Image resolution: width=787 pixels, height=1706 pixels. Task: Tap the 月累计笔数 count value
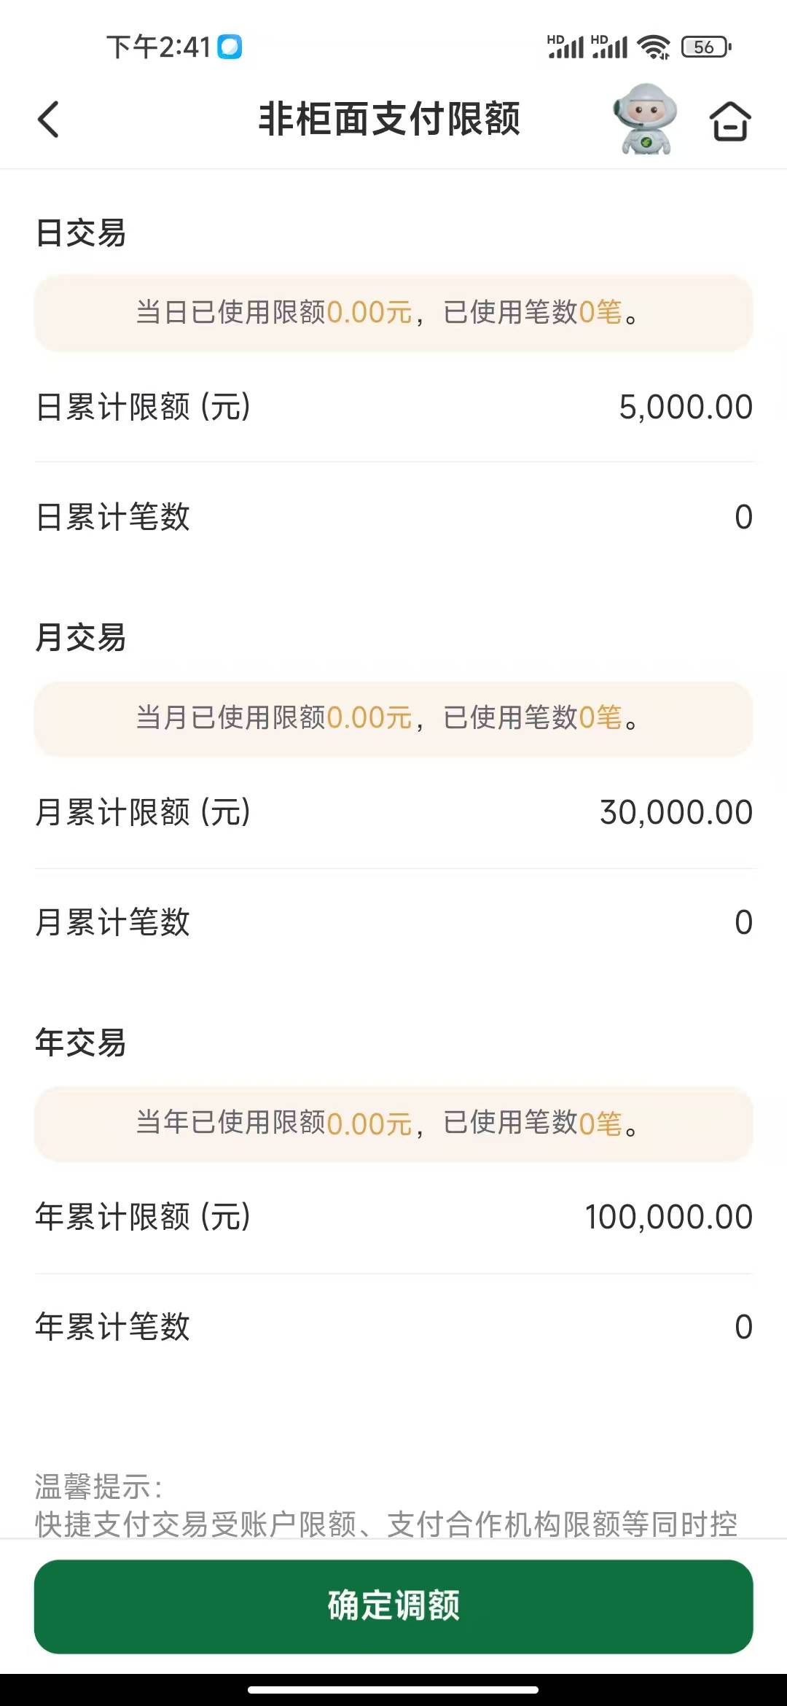coord(743,922)
